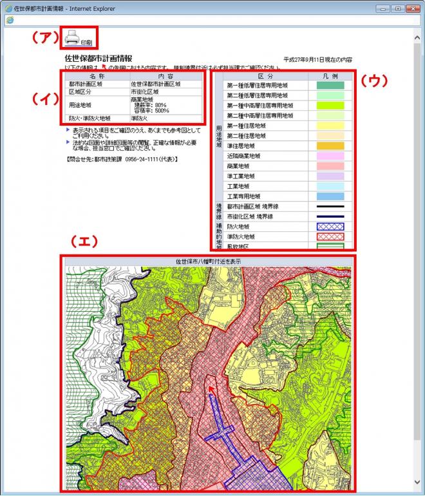Click the page icon in the address bar

[8, 20]
